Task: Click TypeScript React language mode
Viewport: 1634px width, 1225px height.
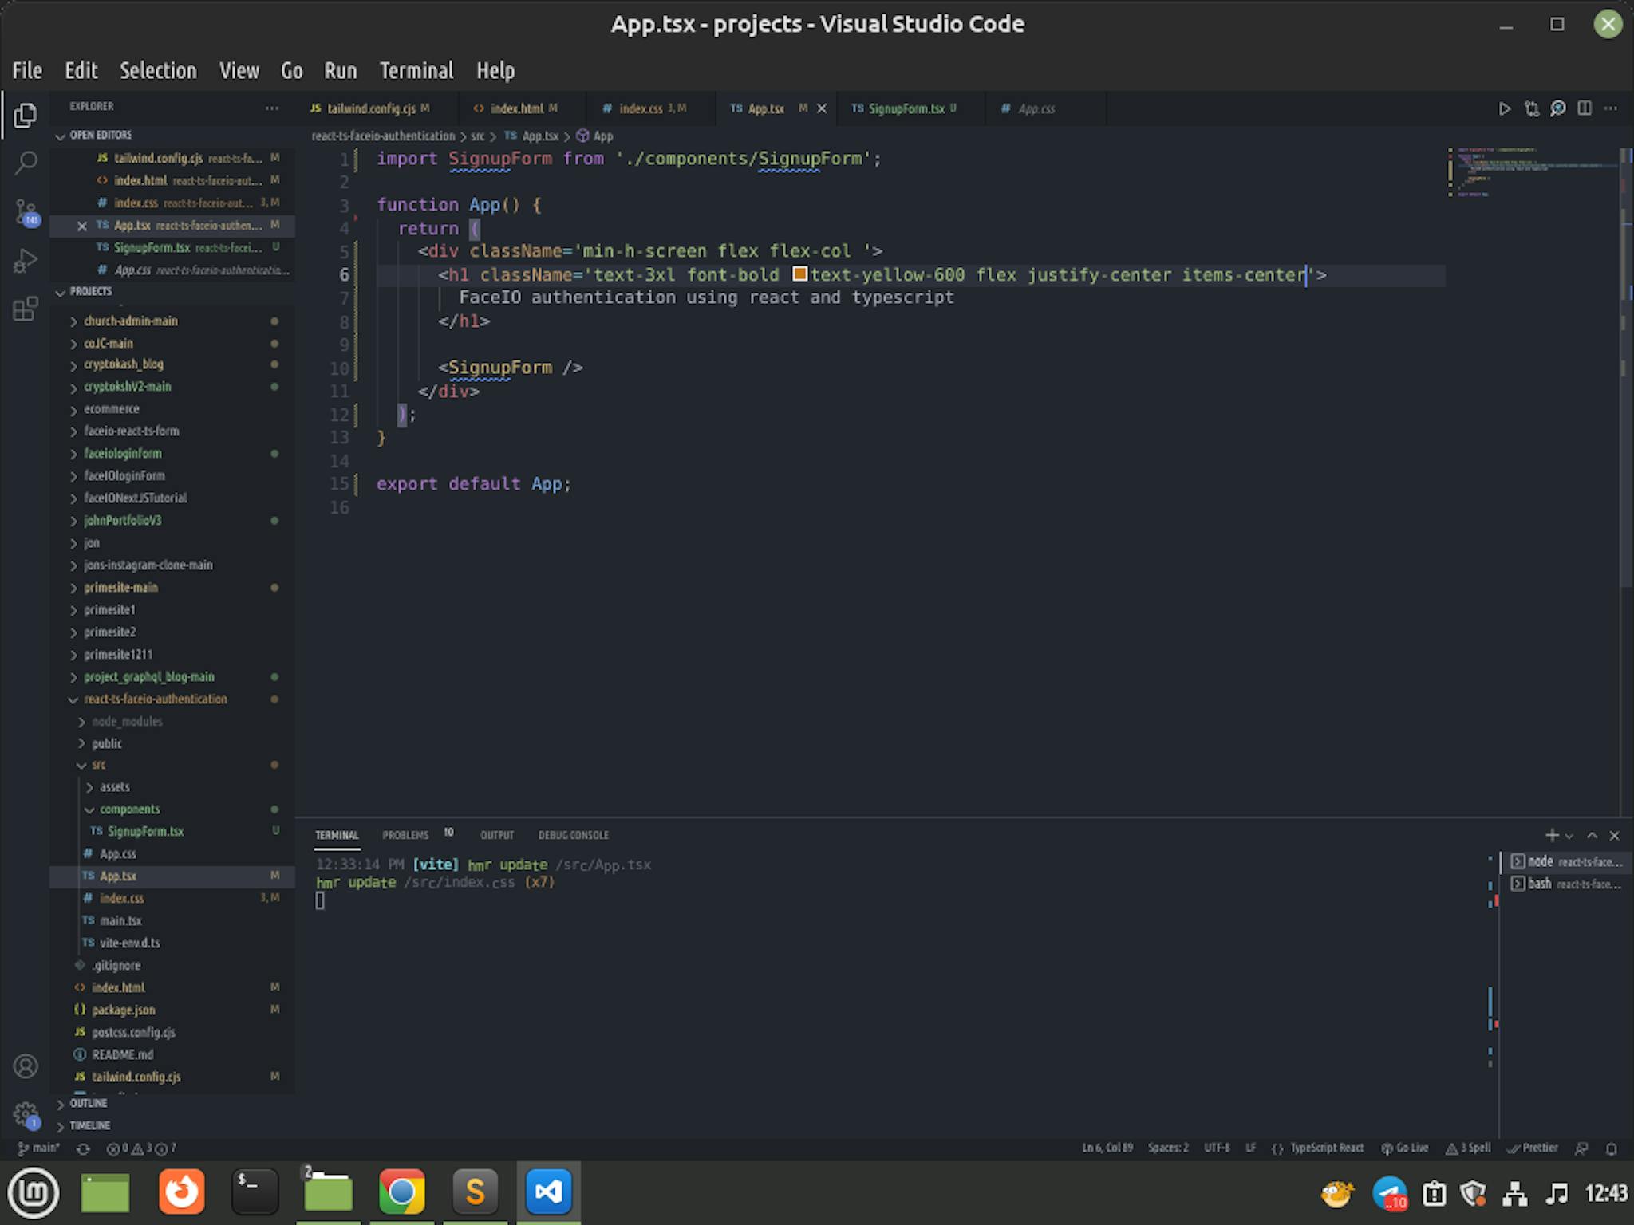Action: pos(1326,1148)
